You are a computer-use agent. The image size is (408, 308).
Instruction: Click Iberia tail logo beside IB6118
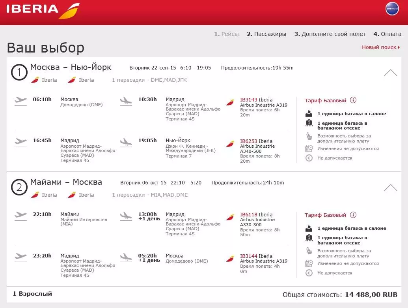(x=230, y=217)
